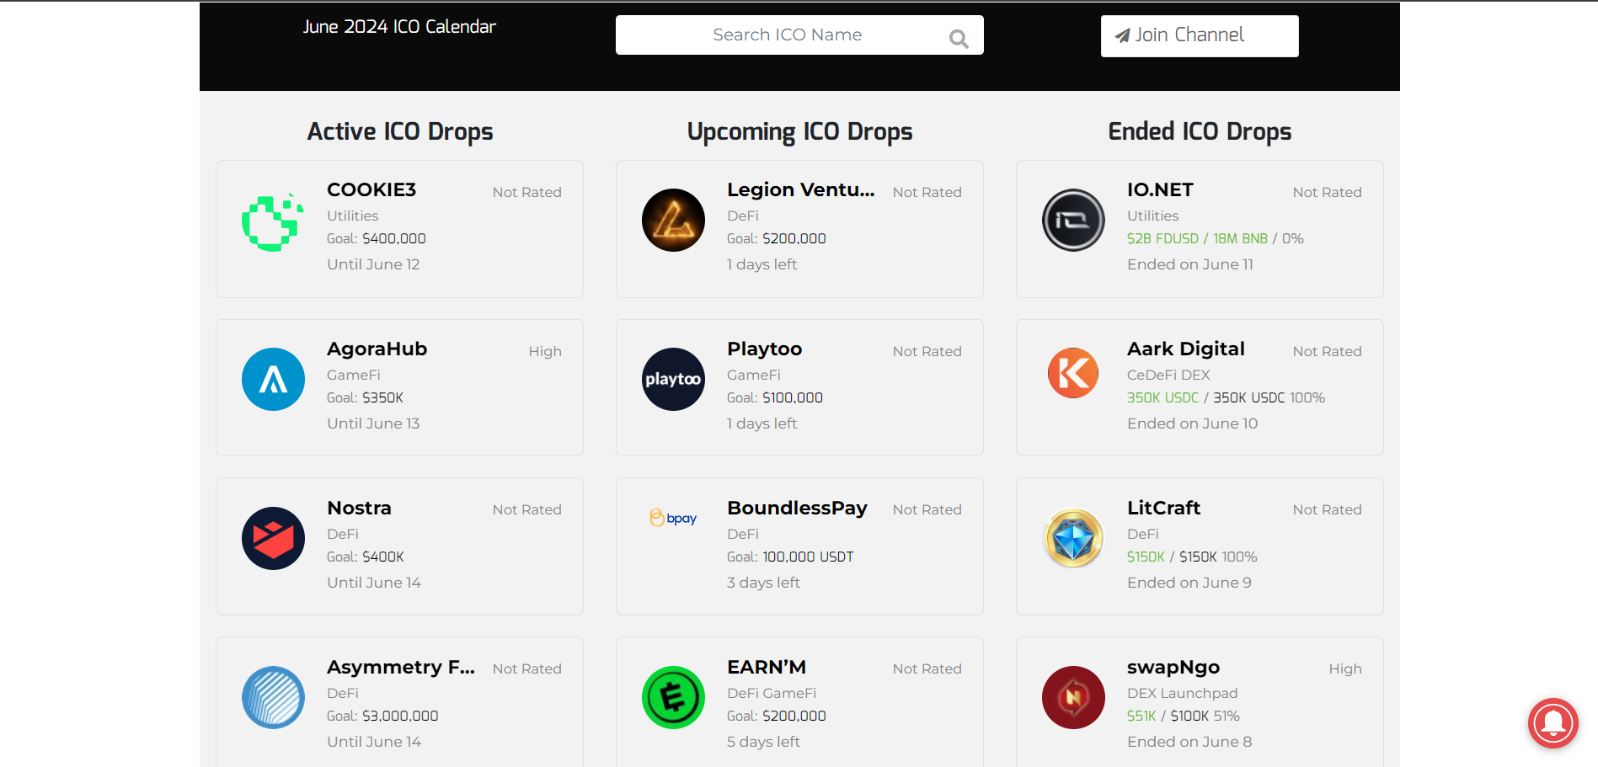Click "Until June 12" on COOKIE3 card
Screen dimensions: 1598x767
coord(373,264)
